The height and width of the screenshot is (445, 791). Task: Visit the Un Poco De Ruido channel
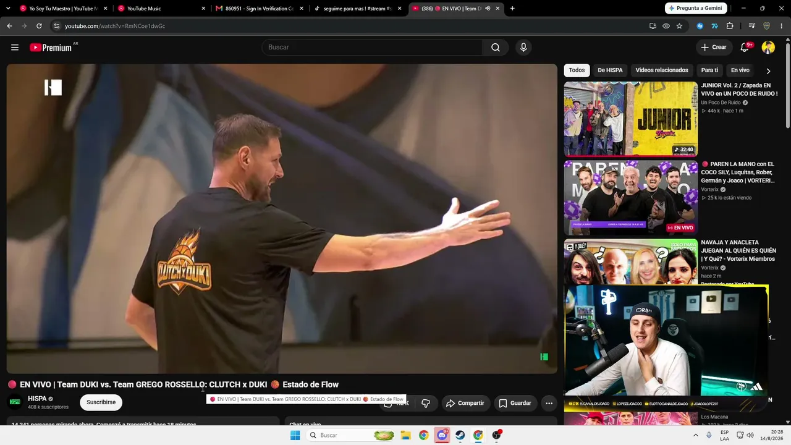click(721, 103)
